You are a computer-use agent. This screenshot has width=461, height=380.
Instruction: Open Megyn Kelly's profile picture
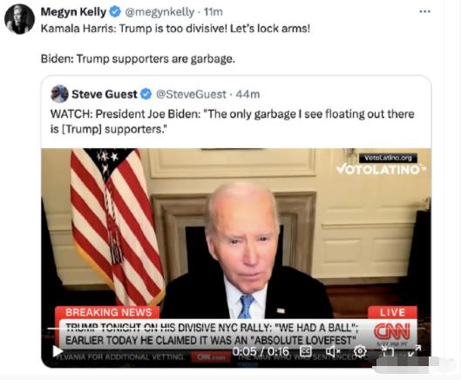click(x=19, y=19)
